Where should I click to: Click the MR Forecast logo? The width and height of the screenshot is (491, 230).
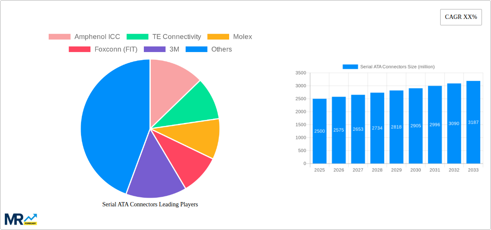[x=21, y=219]
